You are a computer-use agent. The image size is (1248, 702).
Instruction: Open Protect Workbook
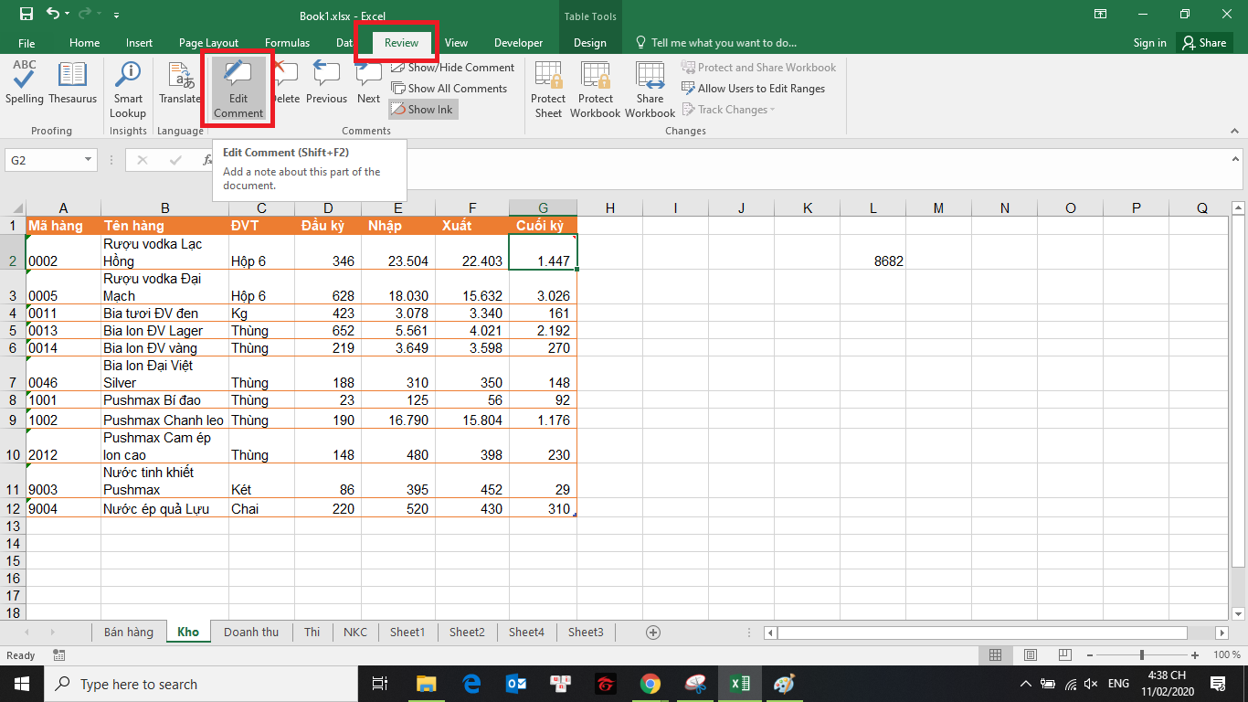[595, 87]
